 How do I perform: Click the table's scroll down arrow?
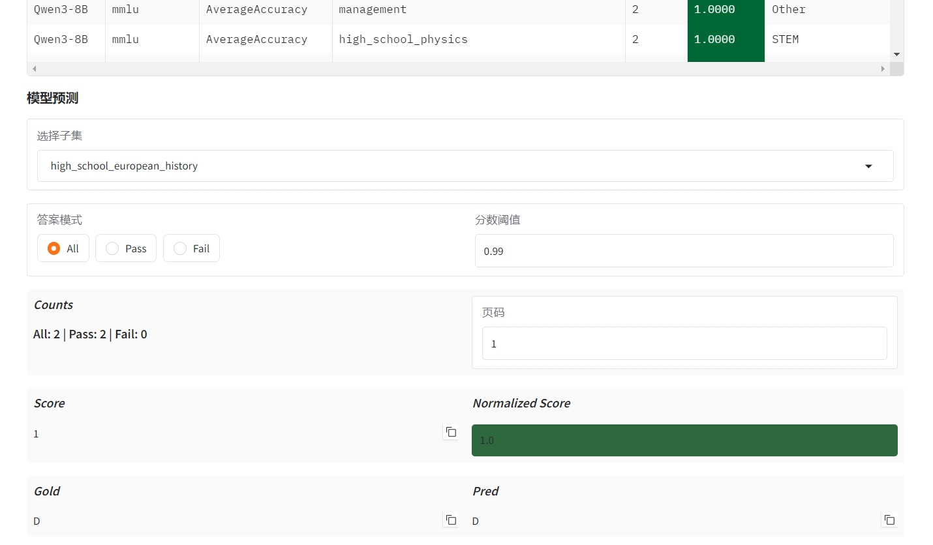point(896,55)
